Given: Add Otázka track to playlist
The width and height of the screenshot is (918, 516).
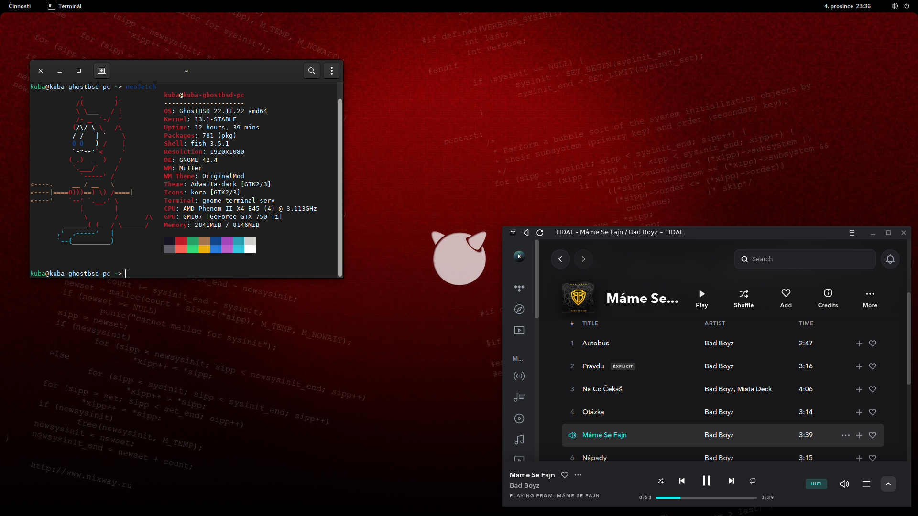Looking at the screenshot, I should 859,412.
